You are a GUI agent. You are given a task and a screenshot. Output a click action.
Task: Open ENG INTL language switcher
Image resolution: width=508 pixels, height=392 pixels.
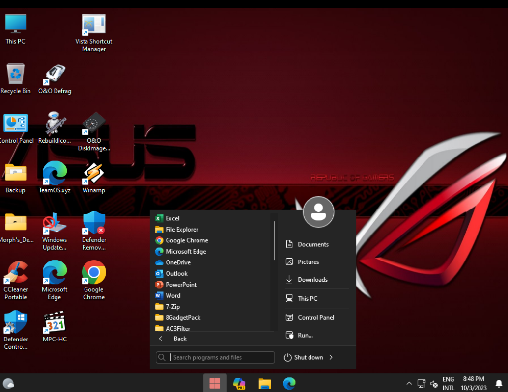[x=449, y=383]
